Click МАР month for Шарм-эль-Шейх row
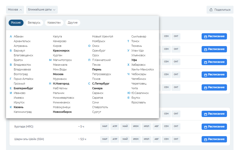239x150 pixels. point(105,139)
